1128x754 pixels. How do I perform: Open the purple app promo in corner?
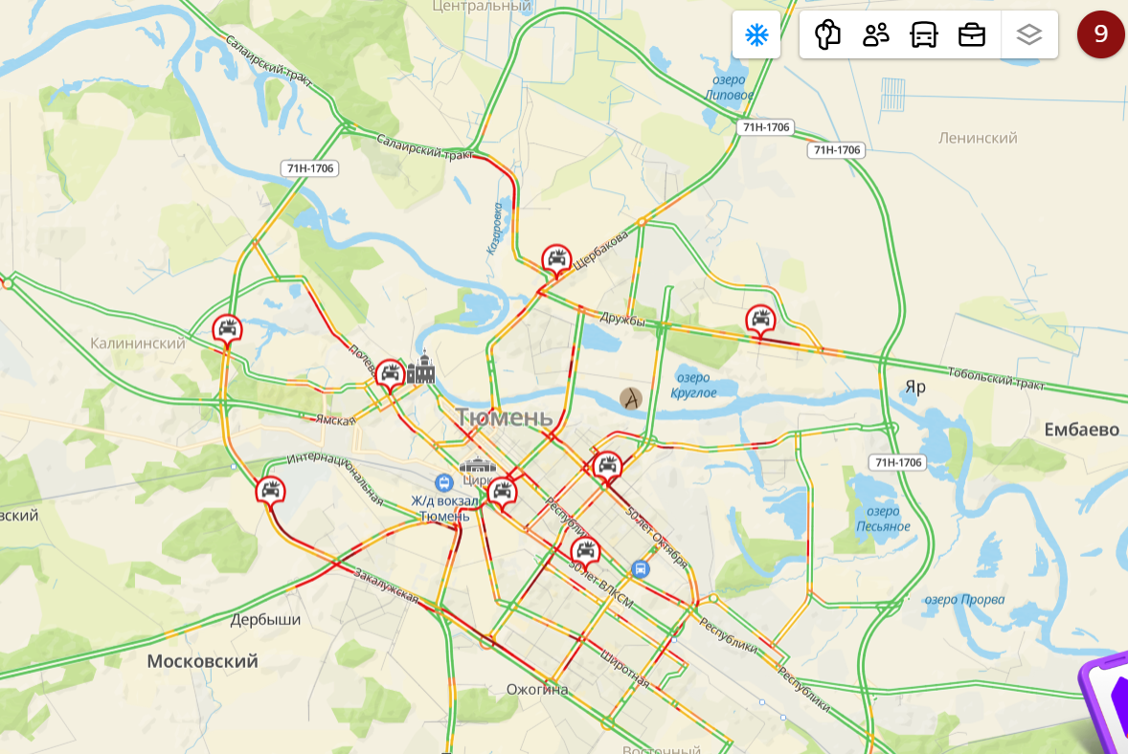point(1103,703)
